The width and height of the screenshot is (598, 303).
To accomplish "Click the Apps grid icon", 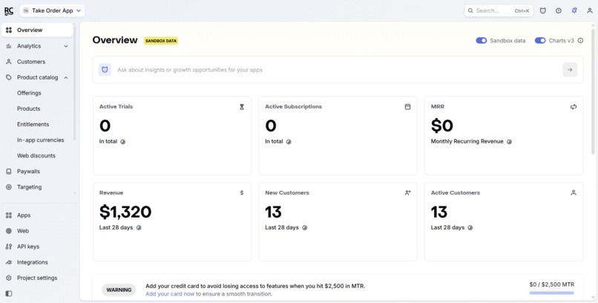I will (x=9, y=215).
